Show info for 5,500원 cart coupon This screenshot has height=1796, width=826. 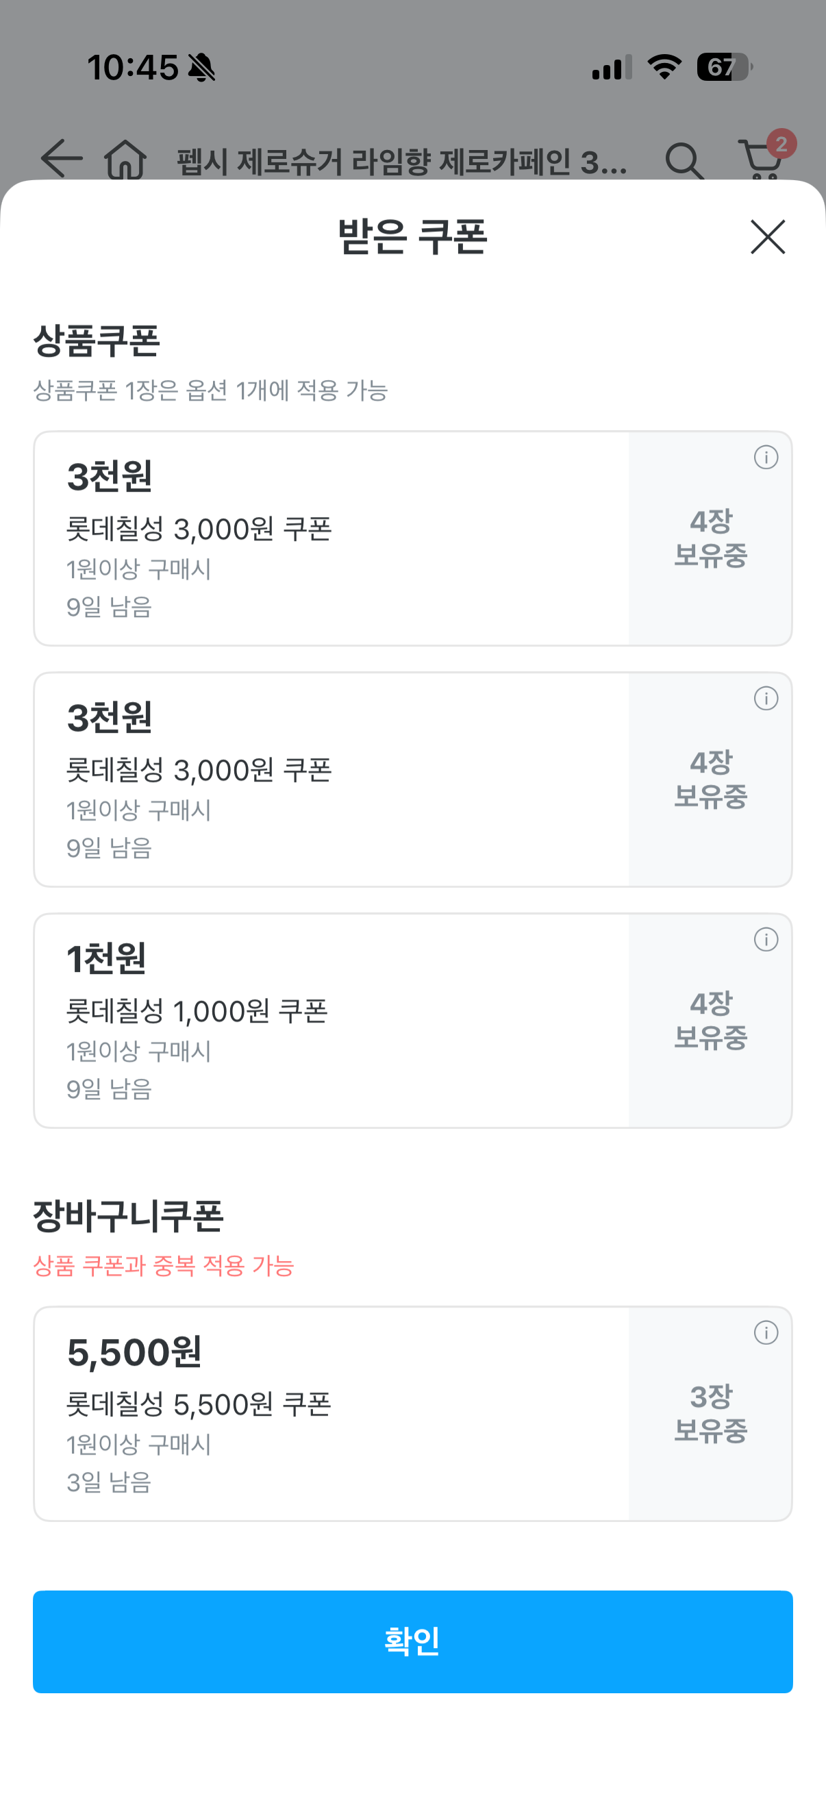tap(765, 1333)
